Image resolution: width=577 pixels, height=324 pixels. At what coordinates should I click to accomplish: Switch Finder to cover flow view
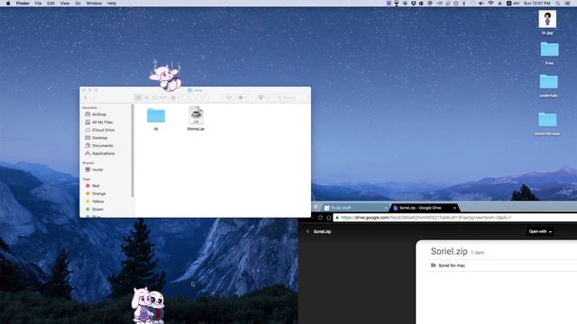pyautogui.click(x=163, y=97)
